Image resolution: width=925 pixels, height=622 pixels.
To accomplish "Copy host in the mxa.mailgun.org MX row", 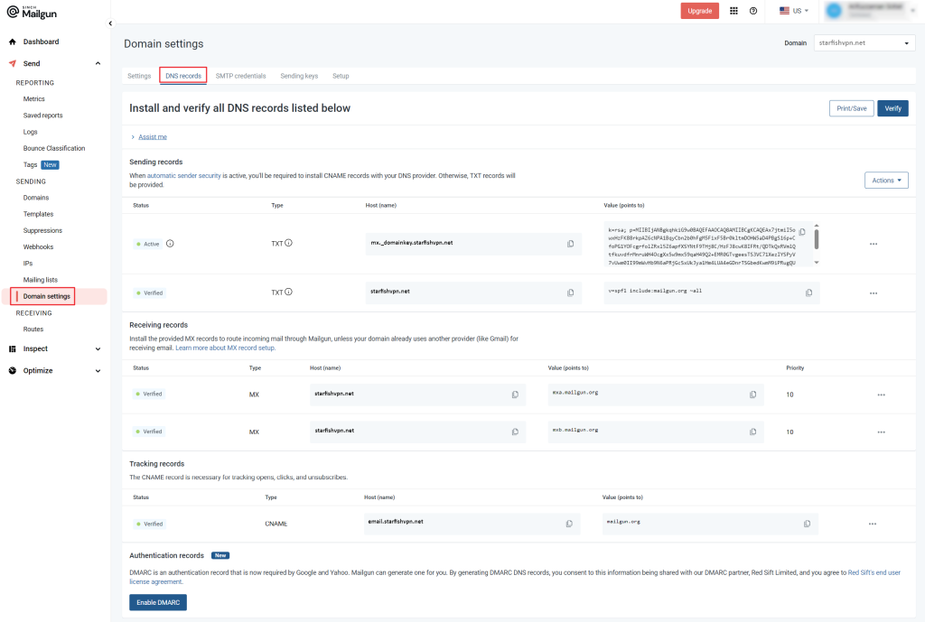I will [x=515, y=395].
